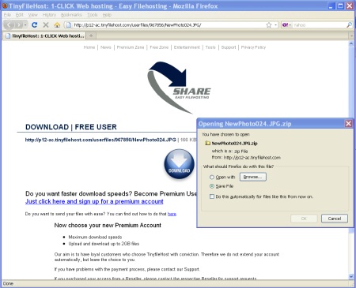Bookmark this page with the star icon
The width and height of the screenshot is (356, 288).
pyautogui.click(x=269, y=25)
